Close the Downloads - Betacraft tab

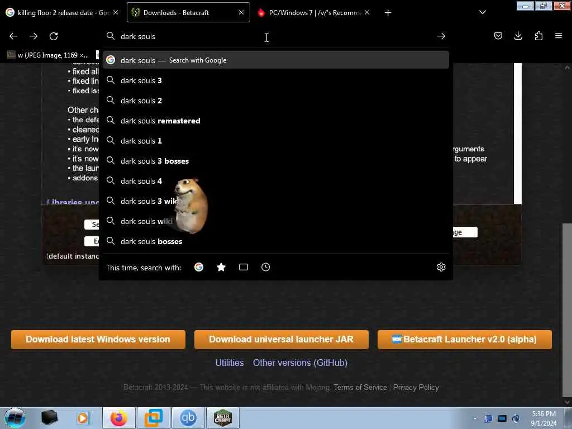241,12
